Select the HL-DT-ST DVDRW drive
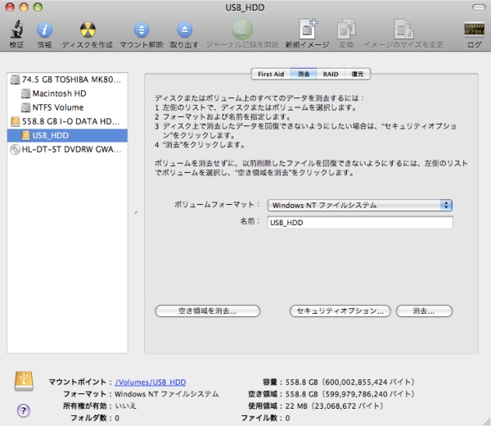 coord(70,149)
